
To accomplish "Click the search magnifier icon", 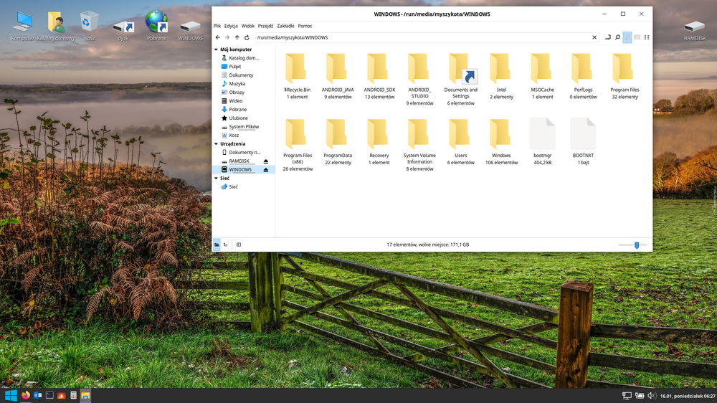I will [x=617, y=37].
